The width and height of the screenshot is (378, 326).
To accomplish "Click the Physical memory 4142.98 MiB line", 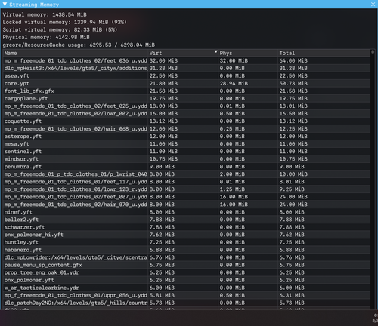I will pos(46,37).
